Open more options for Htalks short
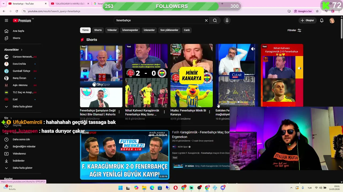 click(210, 112)
